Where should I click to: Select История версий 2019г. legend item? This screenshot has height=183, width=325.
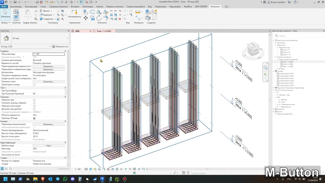tap(286, 78)
